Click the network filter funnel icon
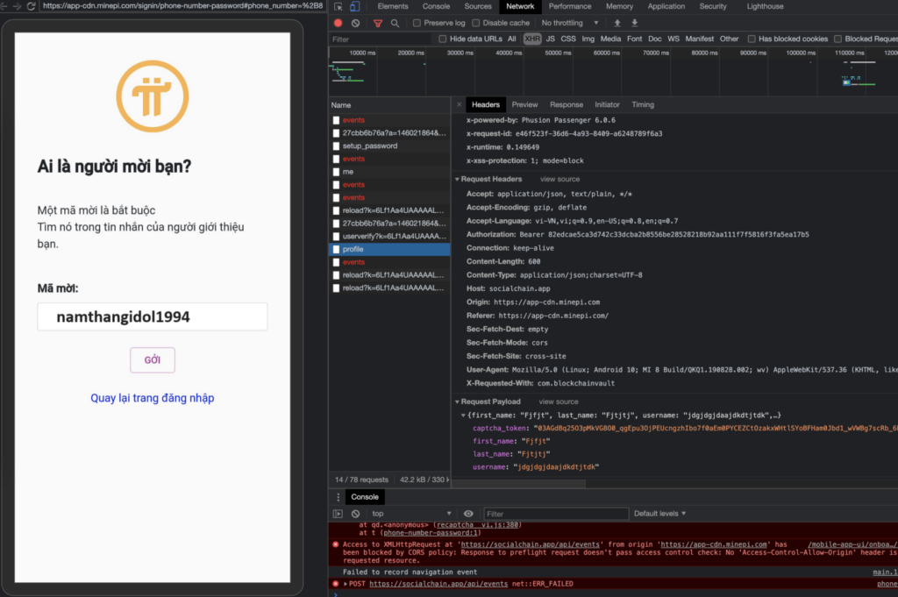Screen dimensions: 898x597 click(x=378, y=23)
